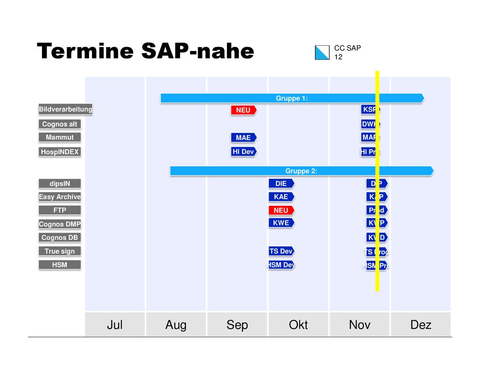Select the 'TS Prod' milestone marker
The height and width of the screenshot is (366, 488).
[x=377, y=252]
